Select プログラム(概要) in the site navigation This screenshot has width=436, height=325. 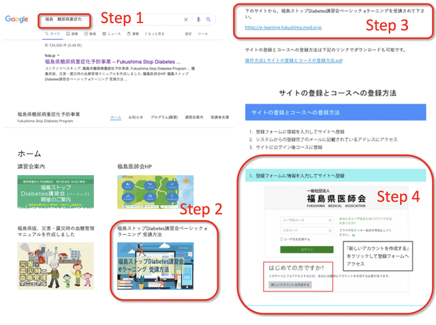pos(163,117)
